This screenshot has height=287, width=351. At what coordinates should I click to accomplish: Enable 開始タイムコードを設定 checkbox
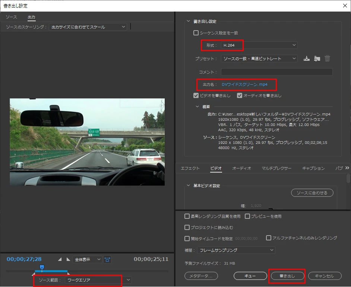click(x=187, y=239)
